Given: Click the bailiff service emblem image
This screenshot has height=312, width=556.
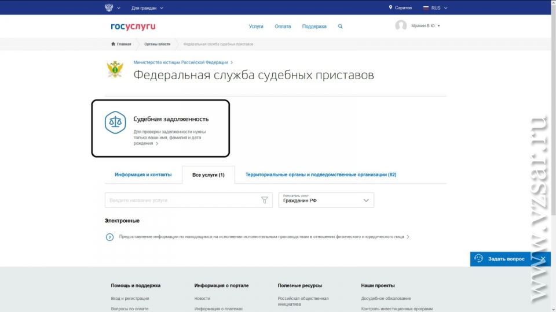Looking at the screenshot, I should [115, 69].
